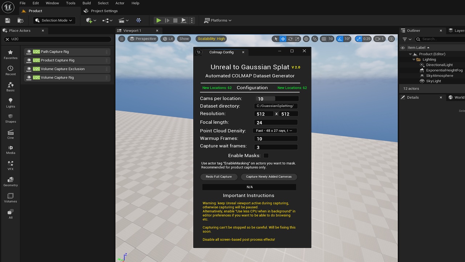Save the current level with floppy icon
The height and width of the screenshot is (262, 465).
tap(8, 20)
